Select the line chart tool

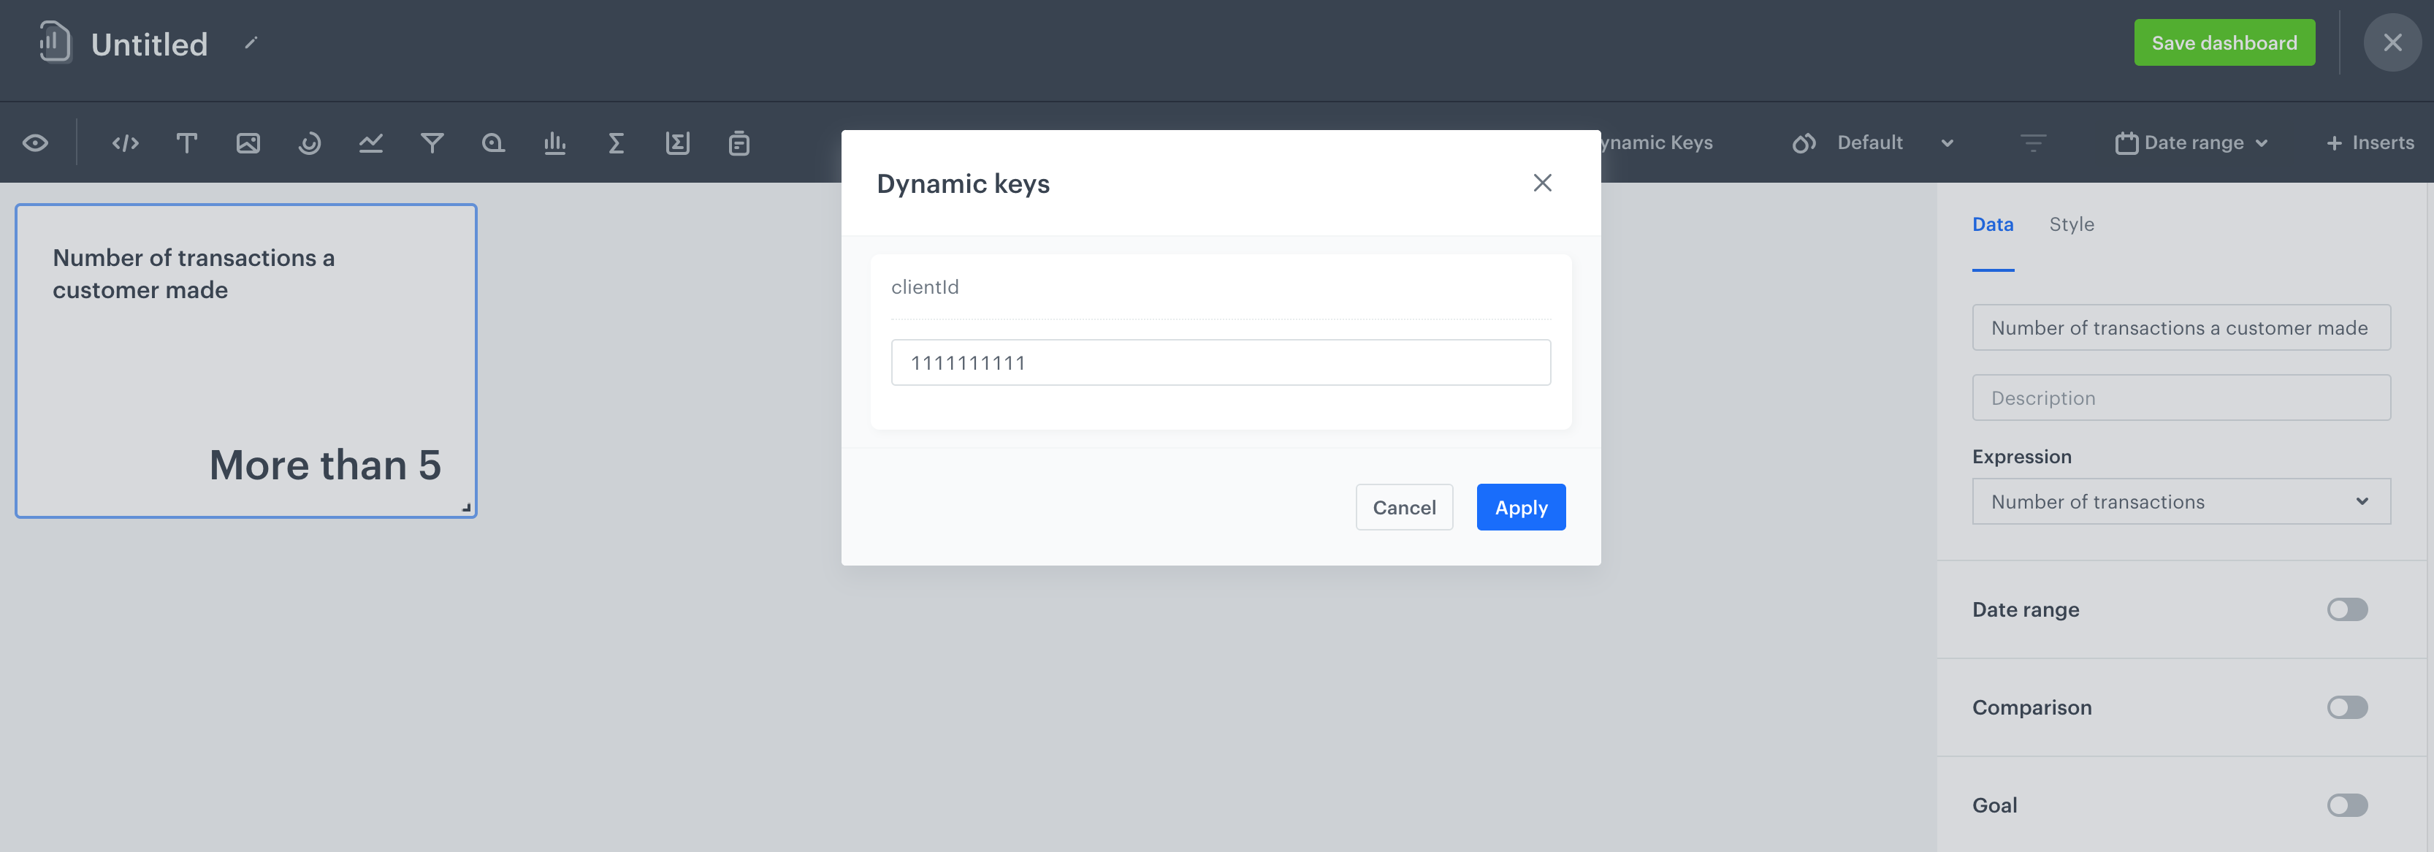[370, 142]
